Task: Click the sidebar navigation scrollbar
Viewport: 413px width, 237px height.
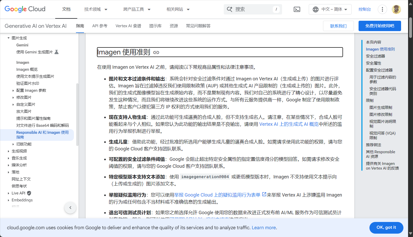Action: tap(77, 114)
